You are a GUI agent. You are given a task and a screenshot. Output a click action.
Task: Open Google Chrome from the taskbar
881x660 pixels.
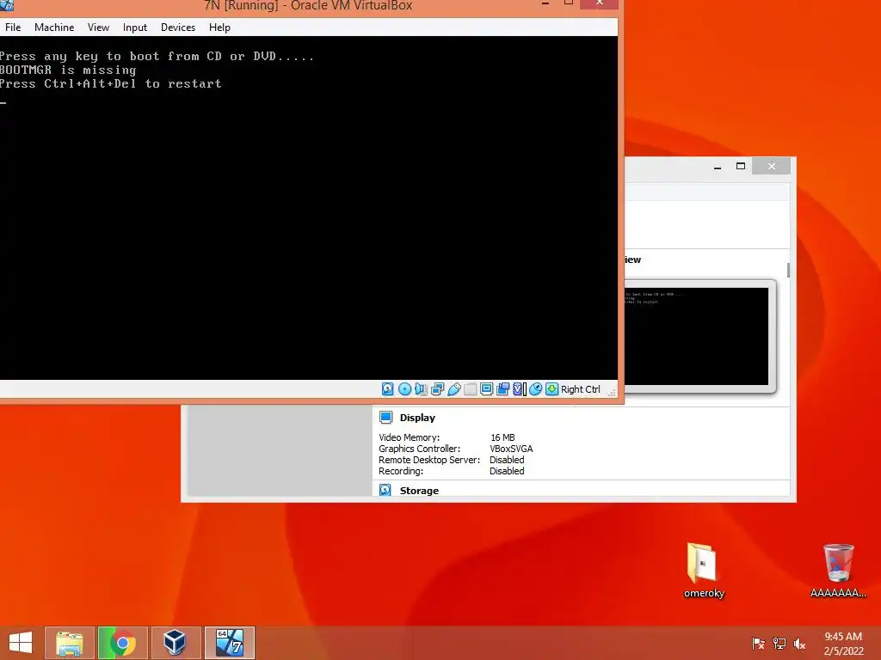(x=123, y=643)
